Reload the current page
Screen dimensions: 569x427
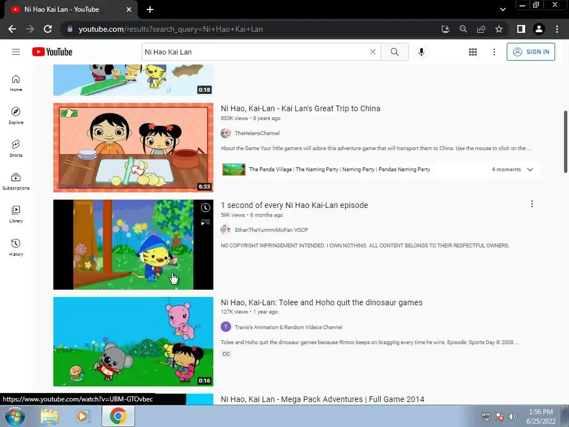tap(48, 29)
